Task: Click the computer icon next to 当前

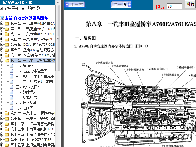Action: [2, 18]
